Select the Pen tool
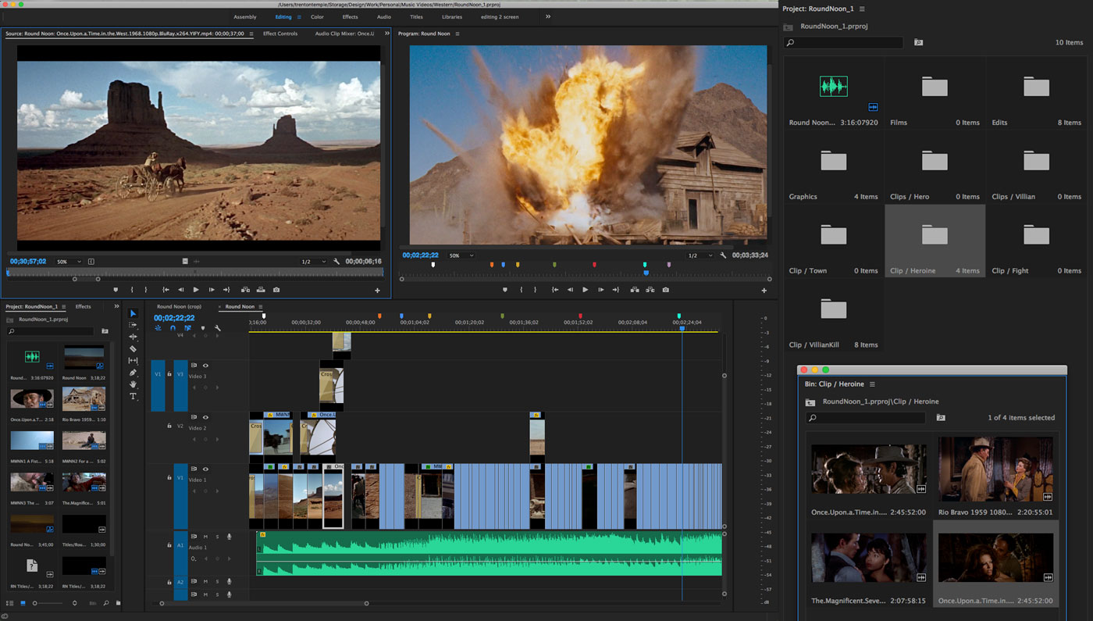The image size is (1093, 621). tap(133, 373)
